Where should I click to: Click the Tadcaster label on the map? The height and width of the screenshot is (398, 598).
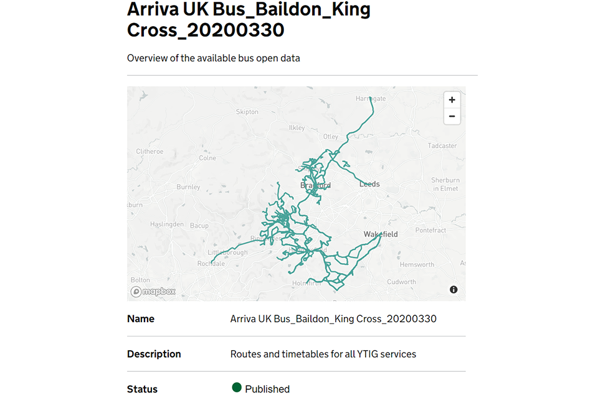coord(442,146)
